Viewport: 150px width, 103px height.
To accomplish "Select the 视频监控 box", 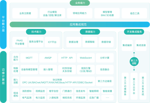I will pyautogui.click(x=40, y=91).
